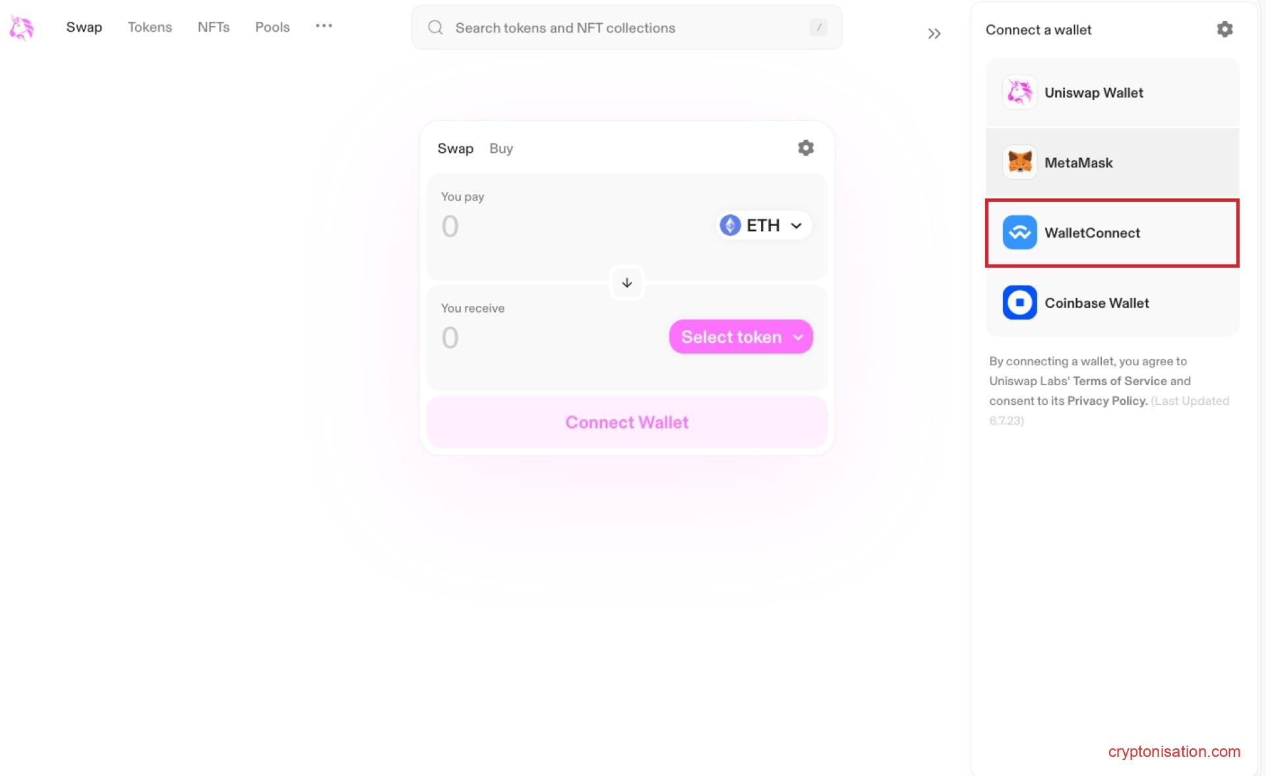
Task: Open the Select token dropdown
Action: tap(740, 337)
